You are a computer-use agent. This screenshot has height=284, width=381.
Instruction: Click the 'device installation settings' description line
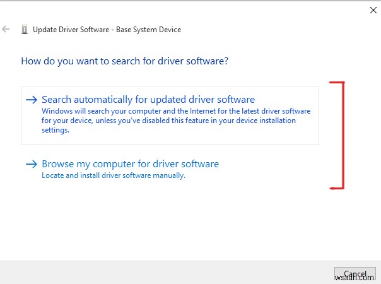55,130
